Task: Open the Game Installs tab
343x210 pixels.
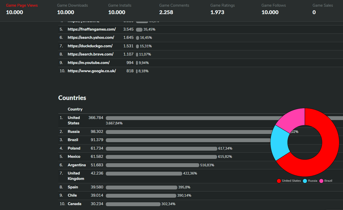Action: (x=120, y=9)
